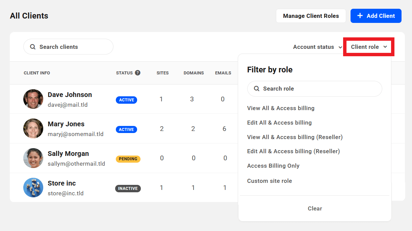Focus the Search role field

[315, 89]
